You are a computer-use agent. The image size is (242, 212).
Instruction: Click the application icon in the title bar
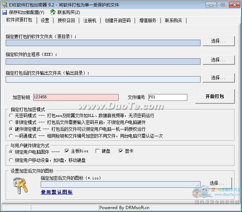(4, 5)
